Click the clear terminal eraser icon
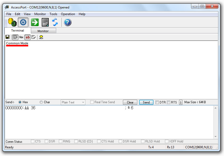 click(34, 37)
